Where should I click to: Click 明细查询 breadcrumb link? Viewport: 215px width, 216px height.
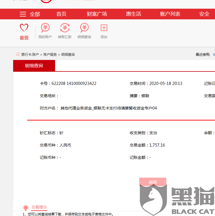pyautogui.click(x=68, y=55)
